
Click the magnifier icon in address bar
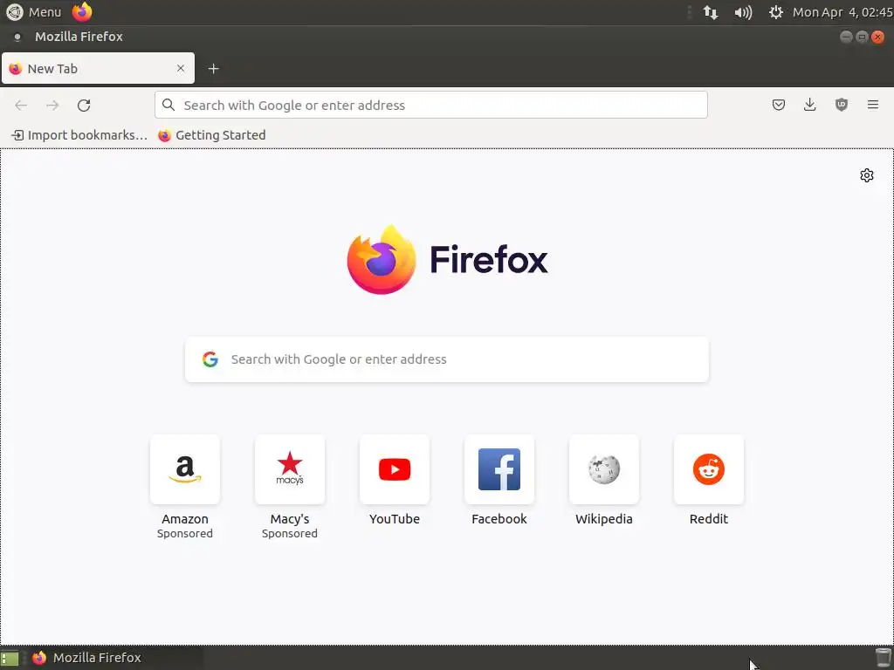[168, 105]
